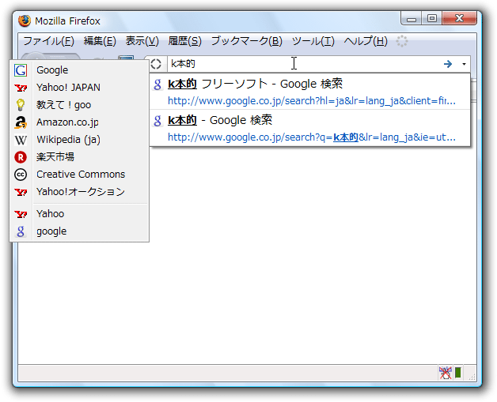The width and height of the screenshot is (497, 402).
Task: Click site identity icon left of URL
Action: [156, 64]
